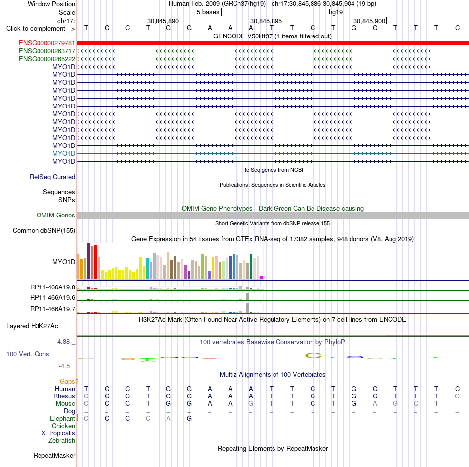Click the RP11-466A19.6 label

point(52,297)
